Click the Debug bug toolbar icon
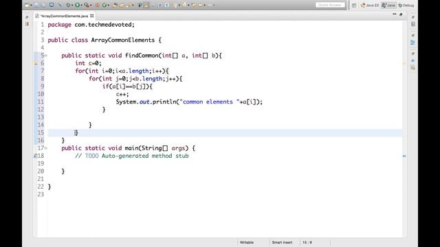The width and height of the screenshot is (440, 247). coord(68,5)
